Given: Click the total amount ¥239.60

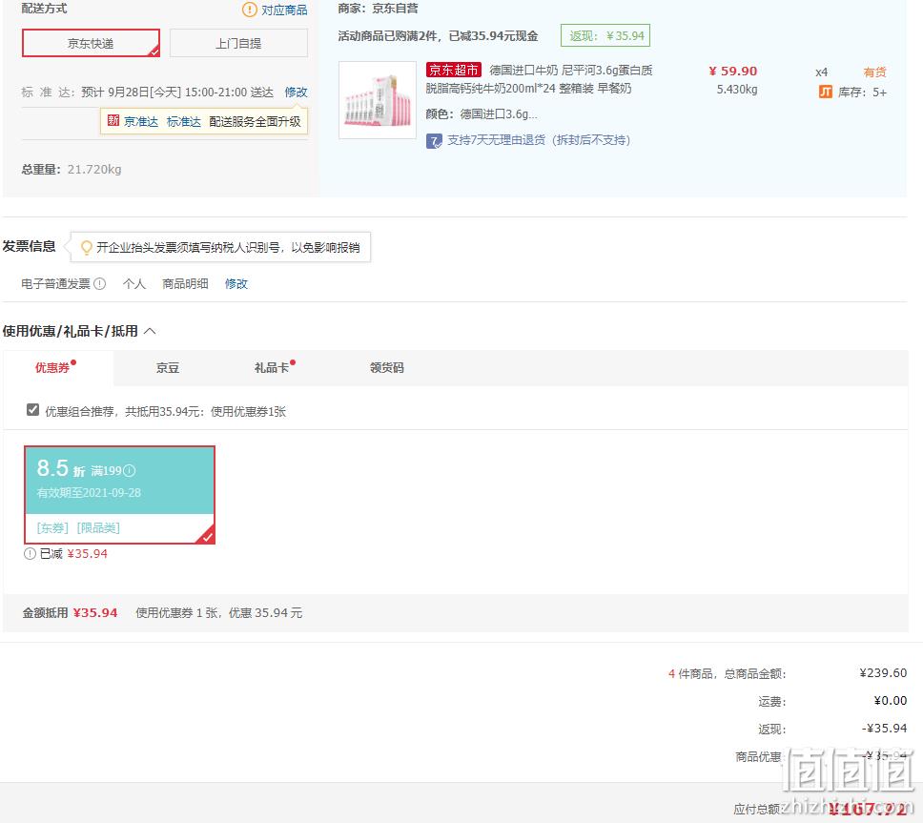Looking at the screenshot, I should [883, 673].
